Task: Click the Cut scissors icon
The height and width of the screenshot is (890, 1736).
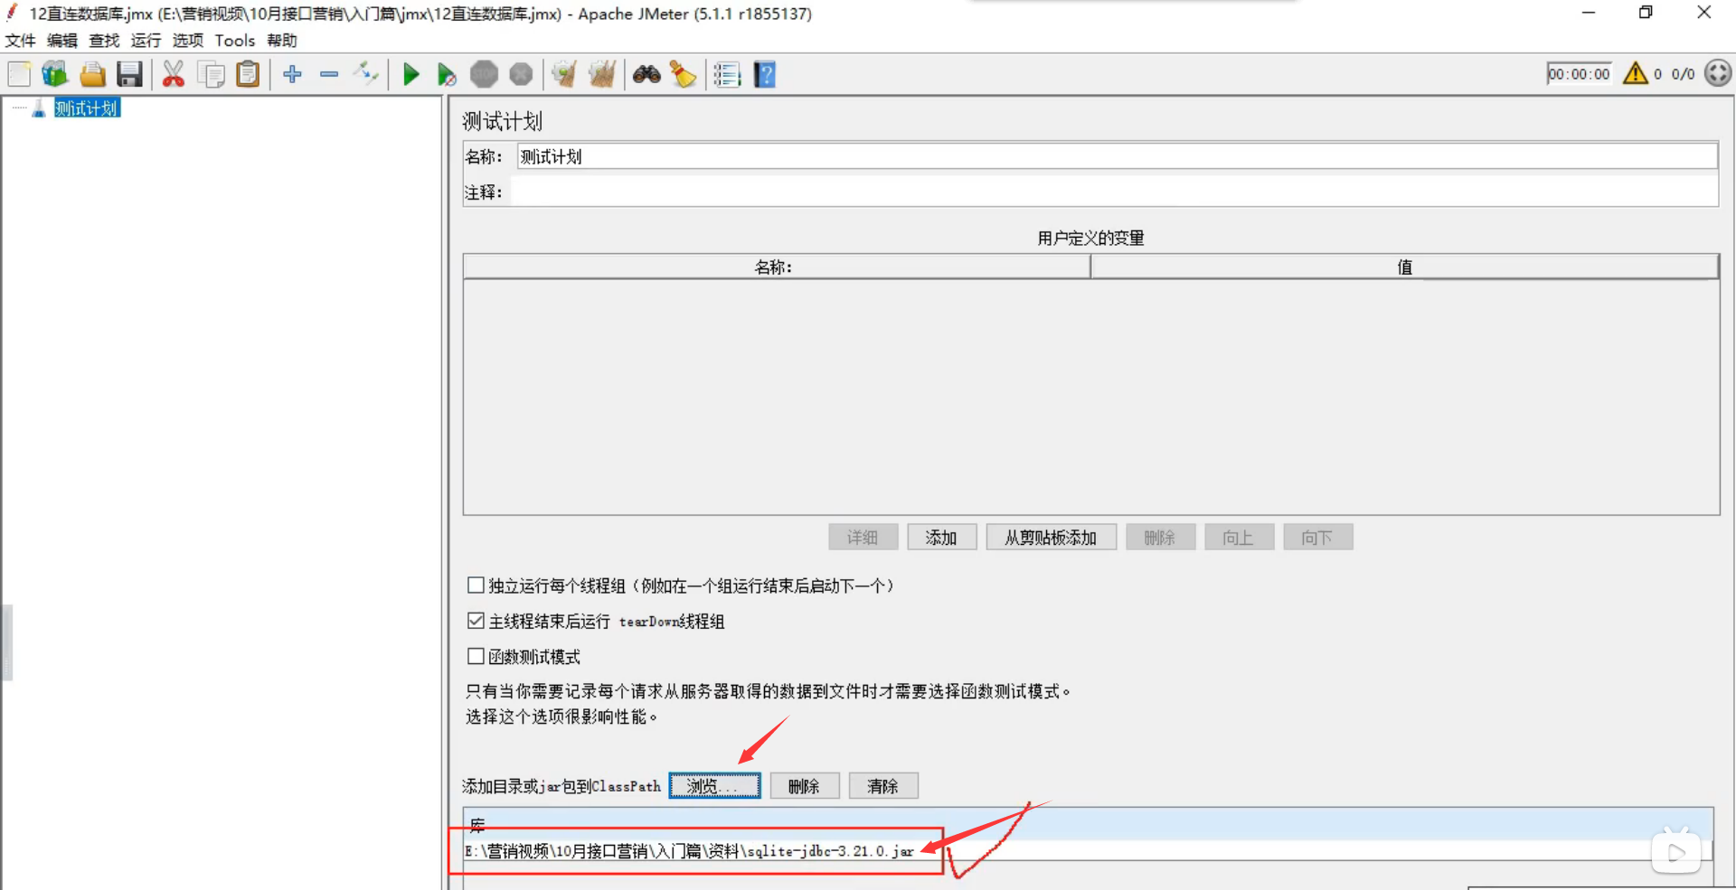Action: point(174,74)
